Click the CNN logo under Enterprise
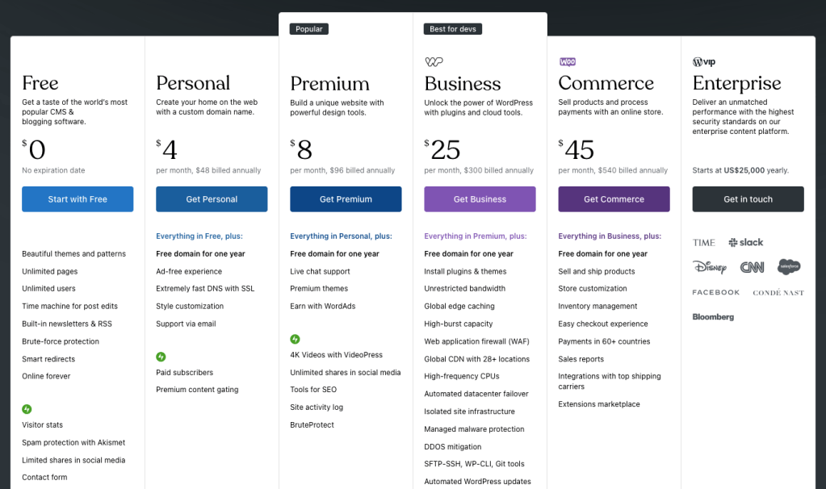The width and height of the screenshot is (826, 489). coord(752,267)
